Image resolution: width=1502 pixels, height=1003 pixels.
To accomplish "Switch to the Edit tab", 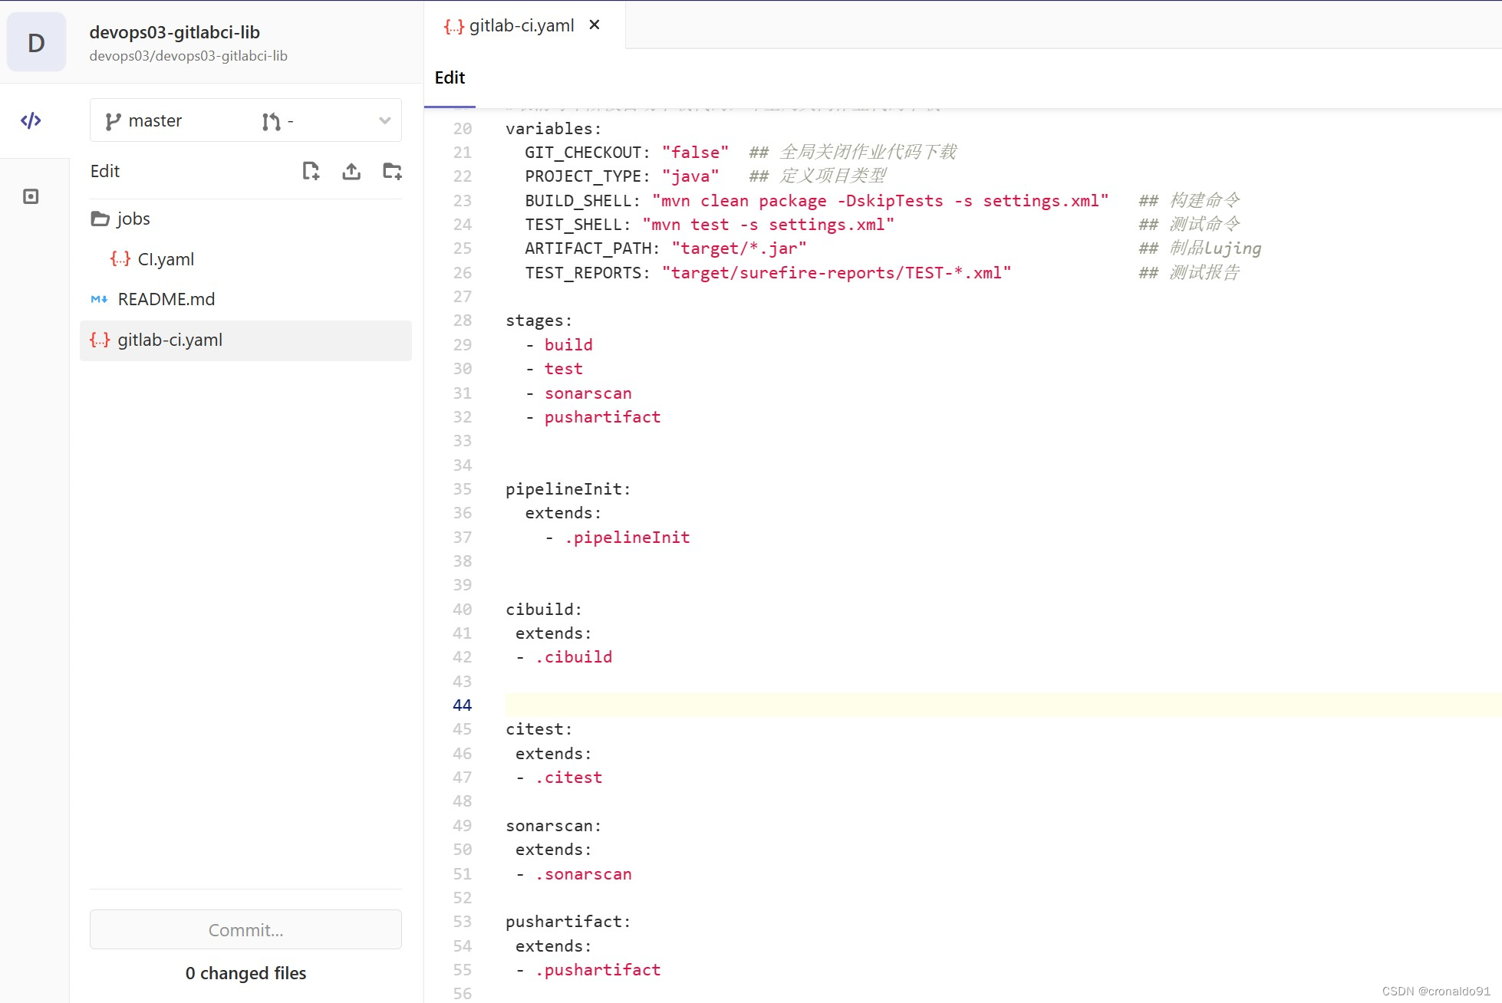I will [450, 77].
